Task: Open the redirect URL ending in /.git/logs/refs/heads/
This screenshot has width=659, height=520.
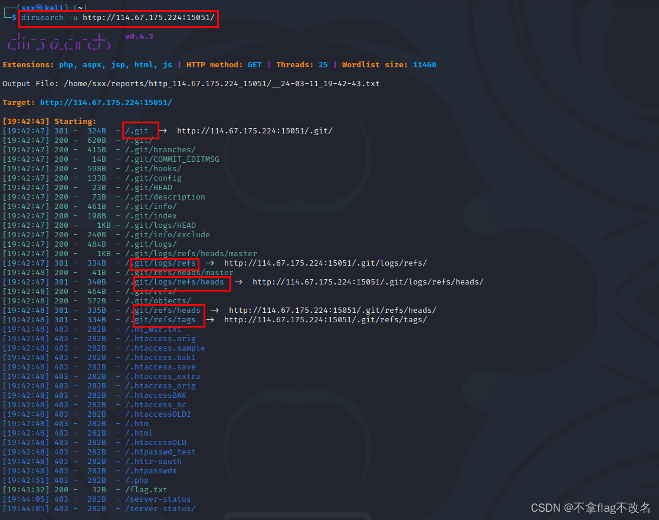Action: [368, 282]
